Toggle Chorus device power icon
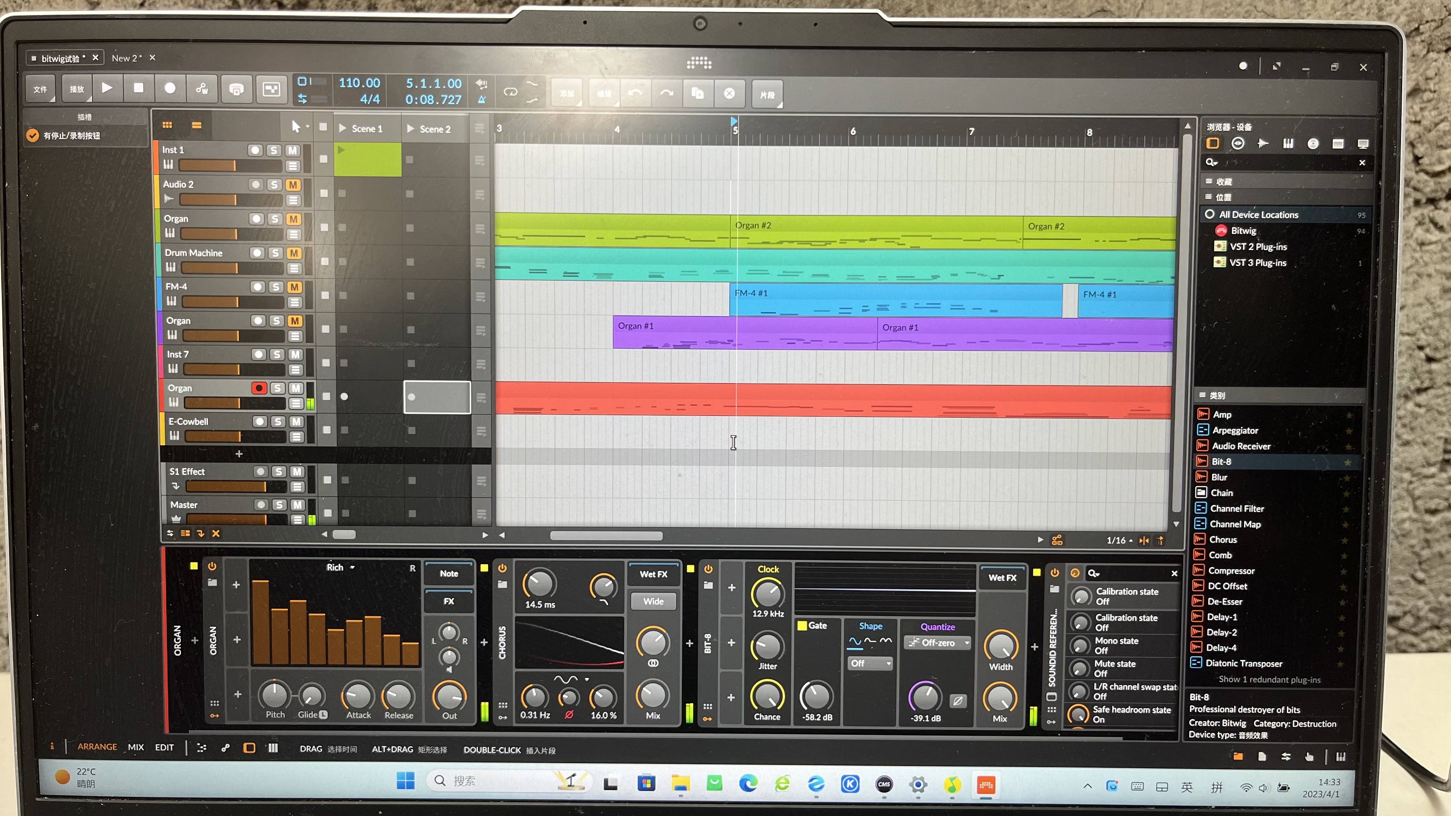This screenshot has width=1451, height=816. pyautogui.click(x=502, y=568)
